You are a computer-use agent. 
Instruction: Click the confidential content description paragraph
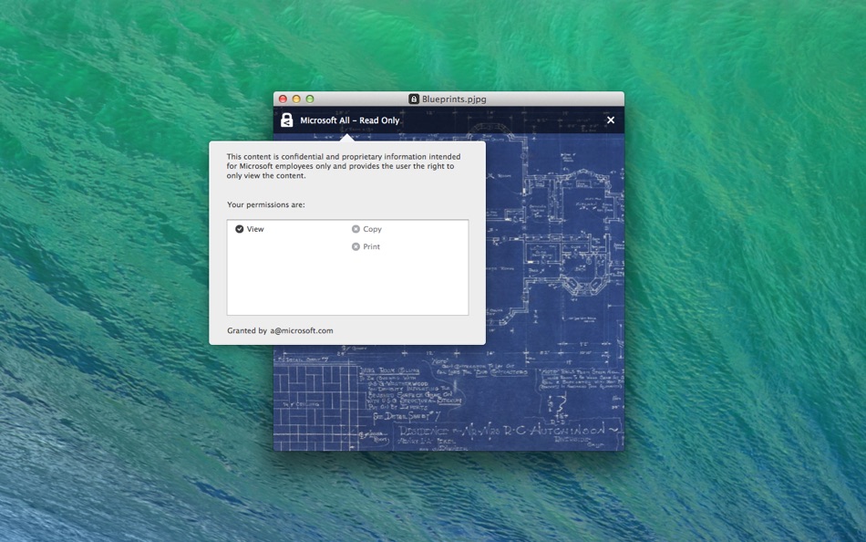pos(343,166)
